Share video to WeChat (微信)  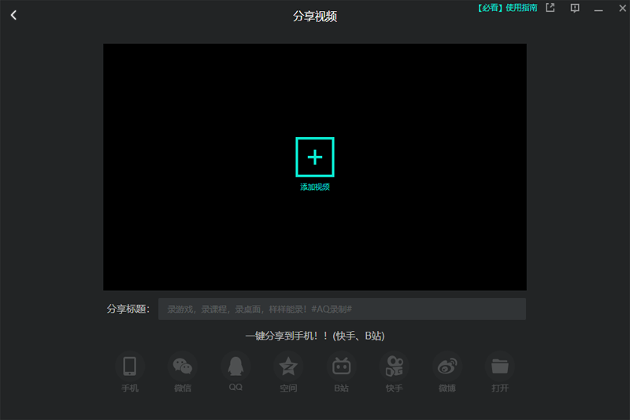183,366
